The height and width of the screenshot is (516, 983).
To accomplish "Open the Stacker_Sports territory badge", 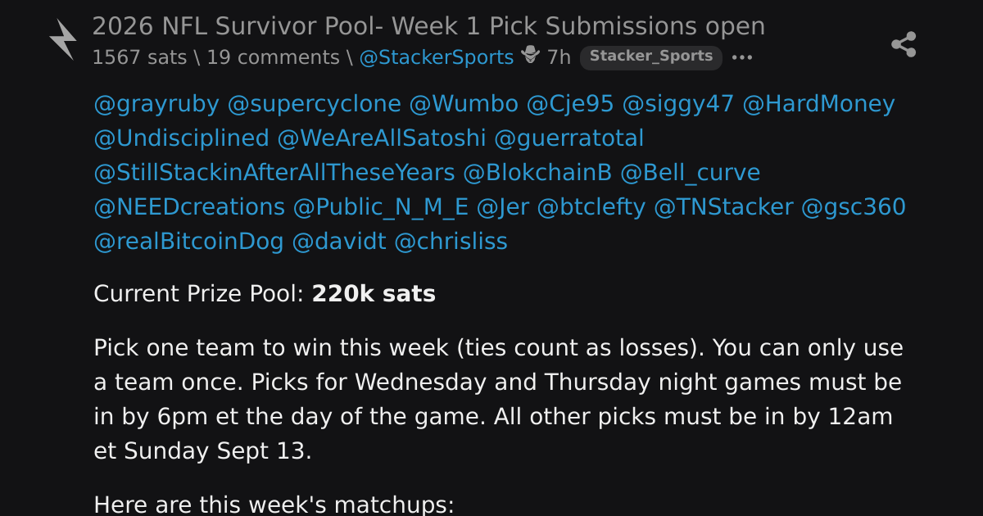I will pyautogui.click(x=651, y=57).
